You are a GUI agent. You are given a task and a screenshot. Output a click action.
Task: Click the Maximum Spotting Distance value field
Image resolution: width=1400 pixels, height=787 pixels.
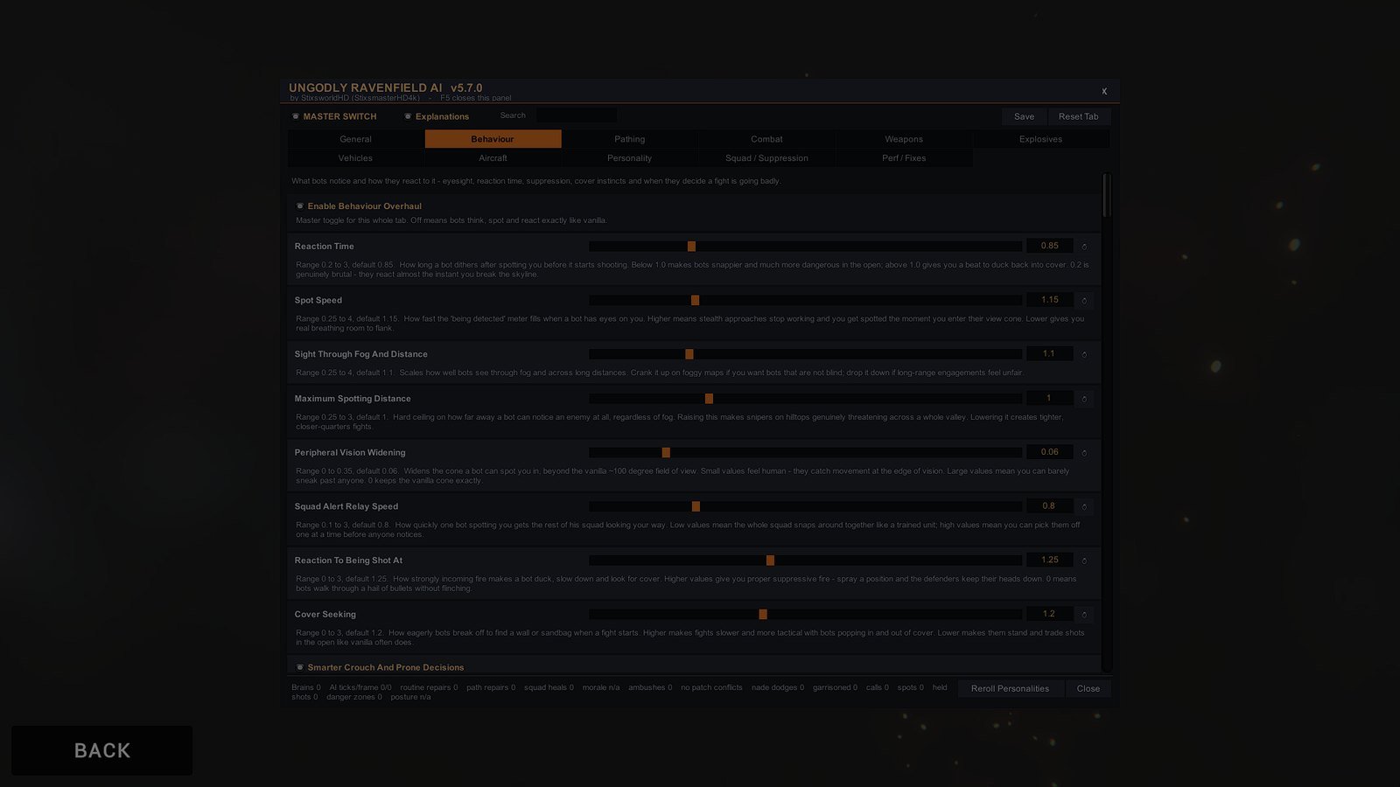click(x=1050, y=398)
